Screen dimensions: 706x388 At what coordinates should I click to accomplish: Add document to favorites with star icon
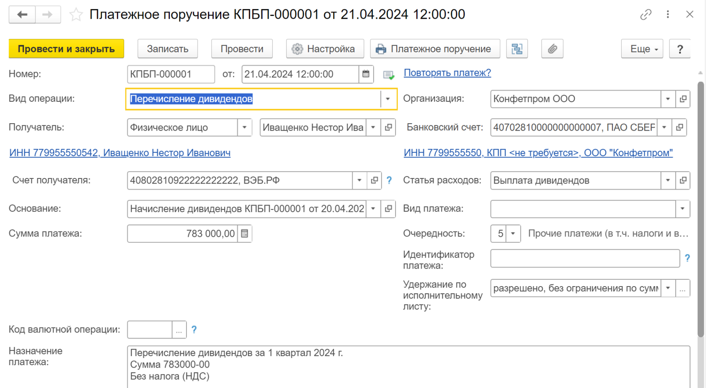76,15
